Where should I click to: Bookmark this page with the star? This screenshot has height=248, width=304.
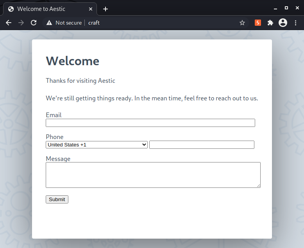242,23
